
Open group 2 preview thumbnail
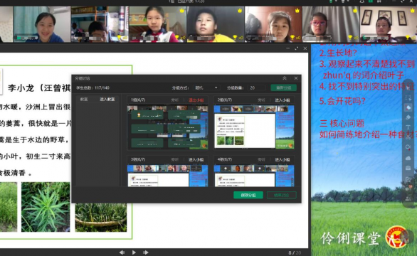(x=254, y=127)
